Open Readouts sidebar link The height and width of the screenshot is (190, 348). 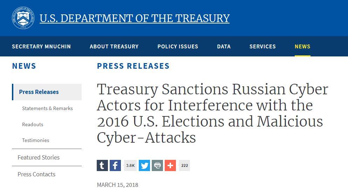point(33,124)
